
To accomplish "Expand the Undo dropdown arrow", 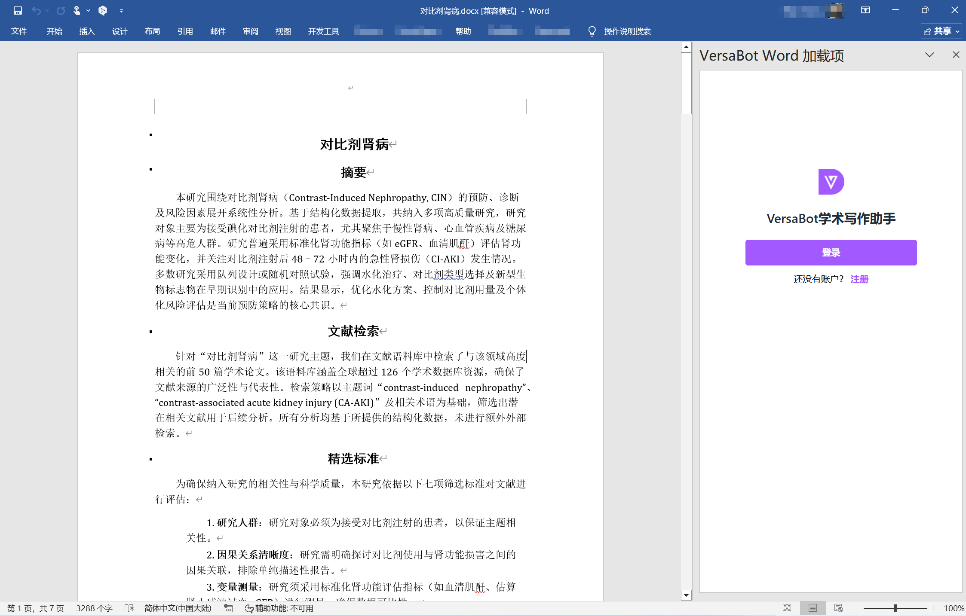I will [x=46, y=10].
